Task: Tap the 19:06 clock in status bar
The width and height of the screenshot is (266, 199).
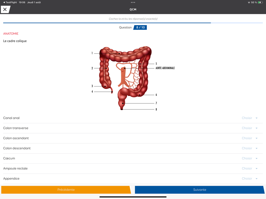Action: 22,2
